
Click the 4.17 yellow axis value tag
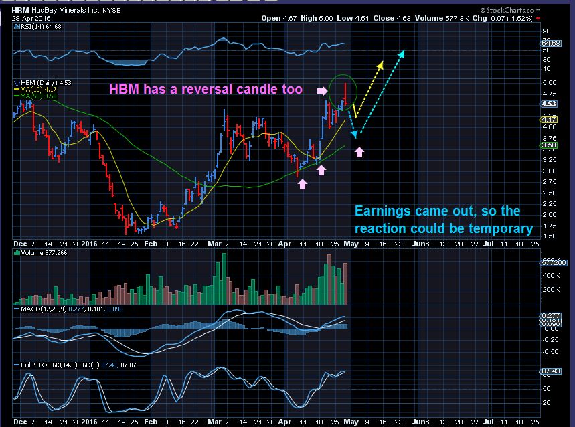click(549, 120)
